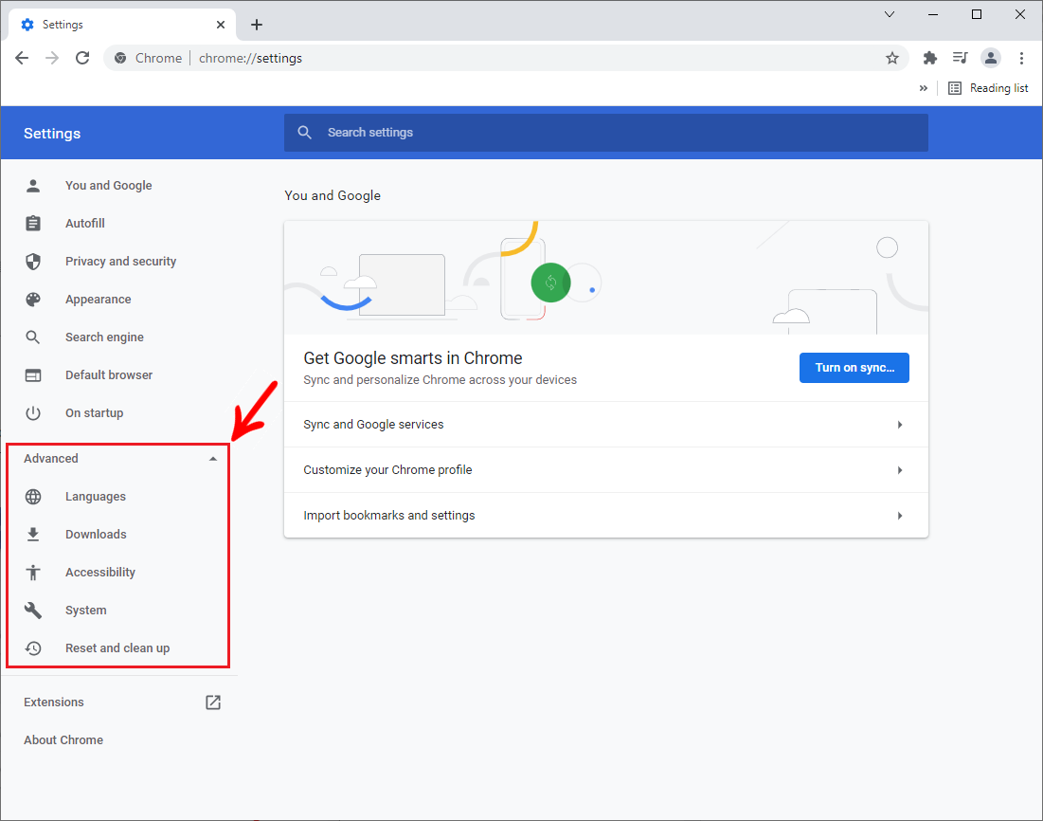The height and width of the screenshot is (821, 1043).
Task: Open the profile avatar menu
Action: (x=991, y=58)
